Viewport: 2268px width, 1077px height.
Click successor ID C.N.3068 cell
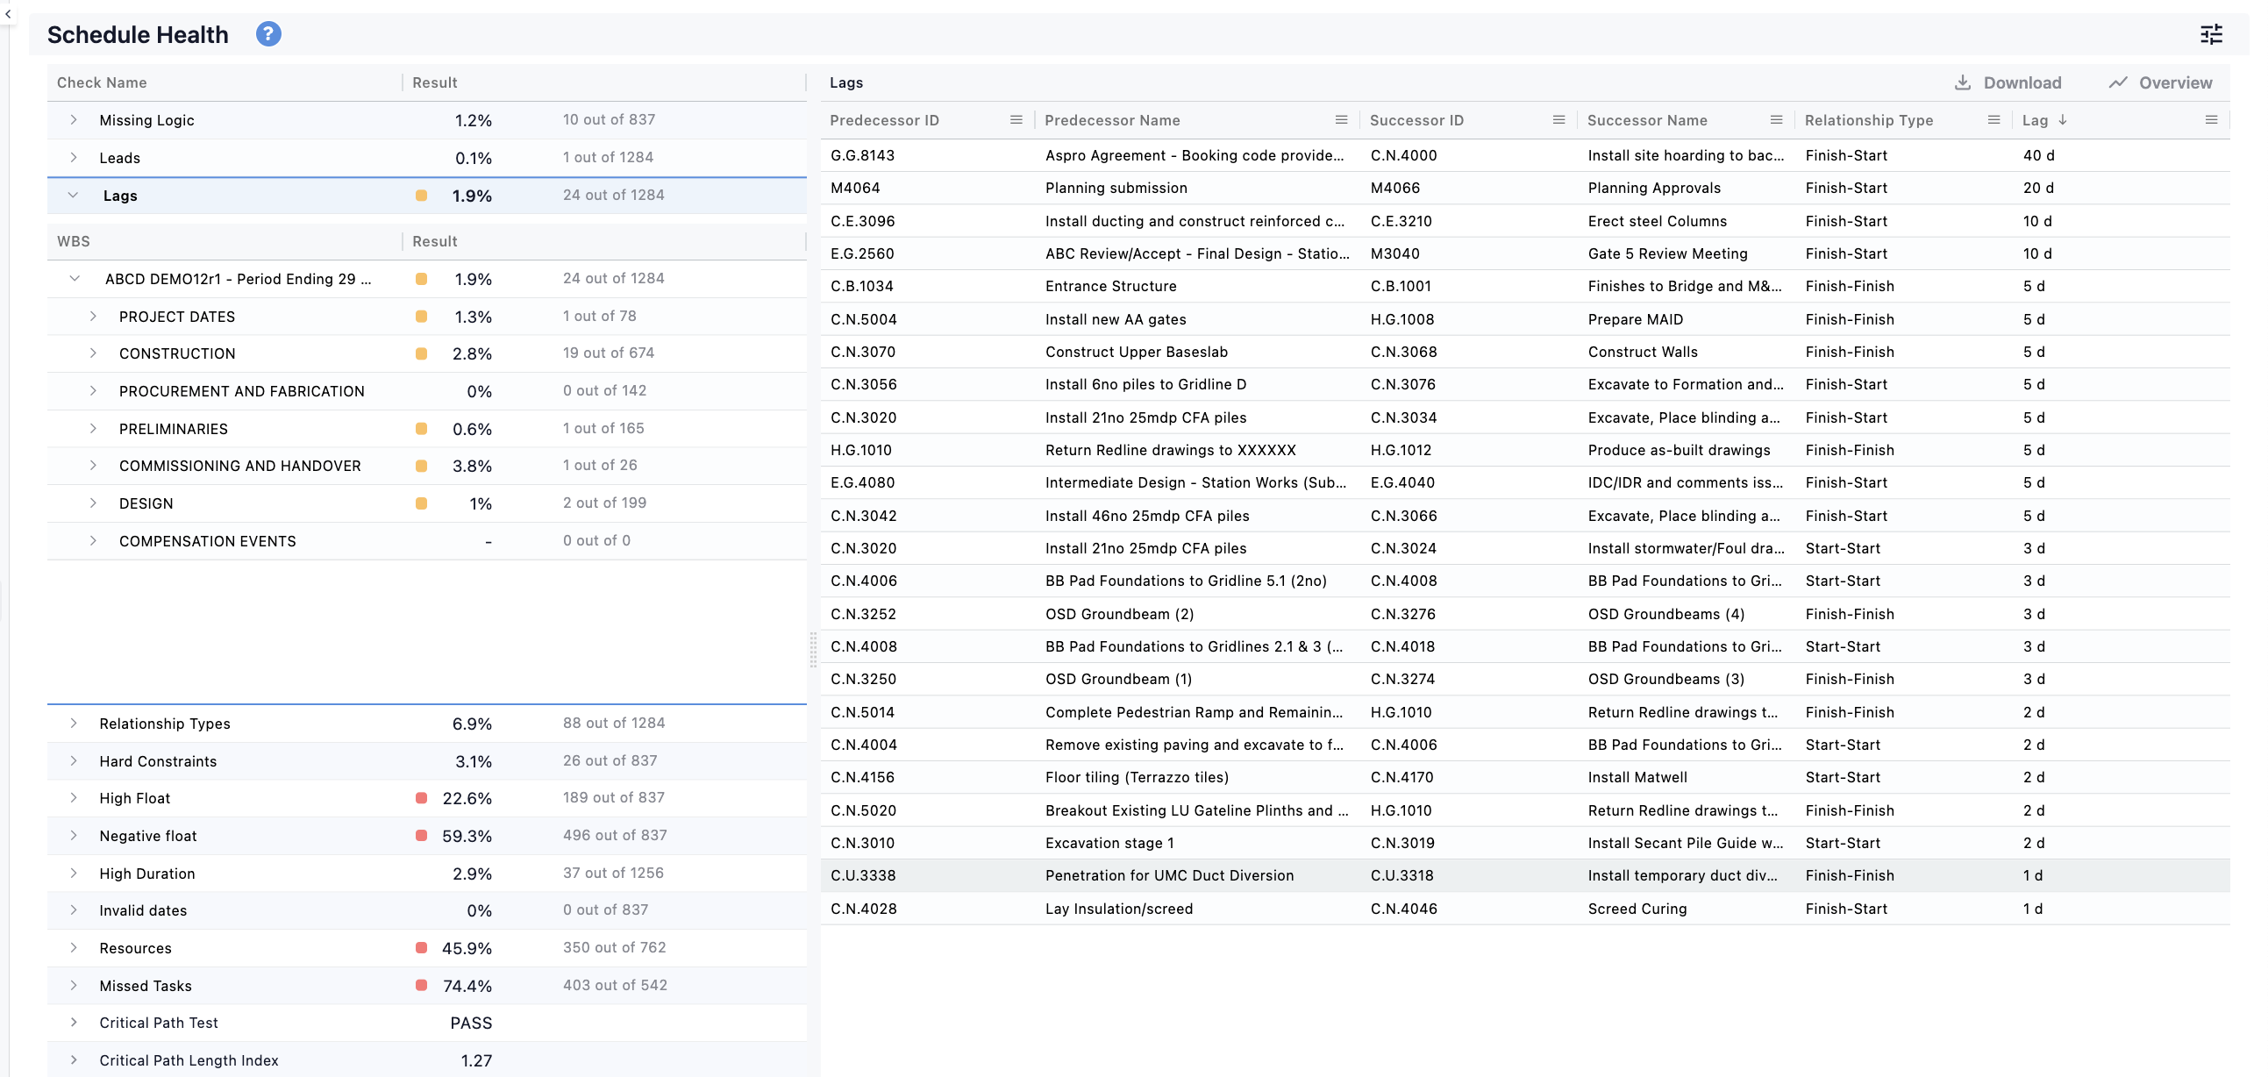[1403, 352]
